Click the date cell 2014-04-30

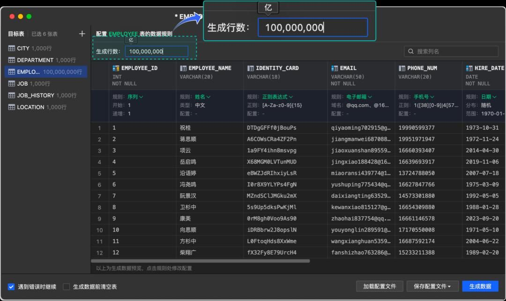click(482, 151)
